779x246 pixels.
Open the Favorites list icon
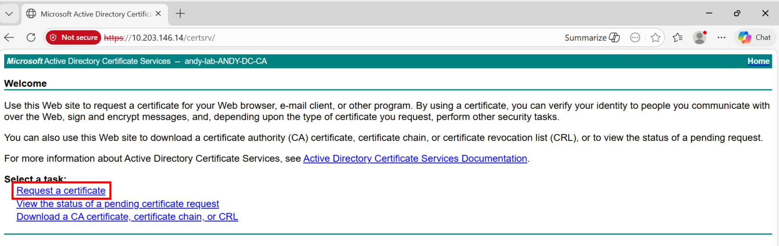(x=678, y=38)
